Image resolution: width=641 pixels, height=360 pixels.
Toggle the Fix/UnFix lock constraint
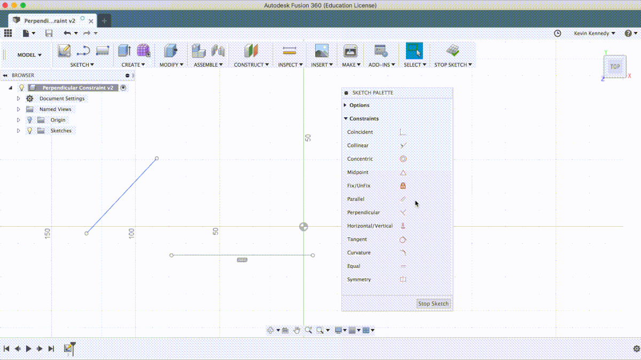pyautogui.click(x=403, y=186)
